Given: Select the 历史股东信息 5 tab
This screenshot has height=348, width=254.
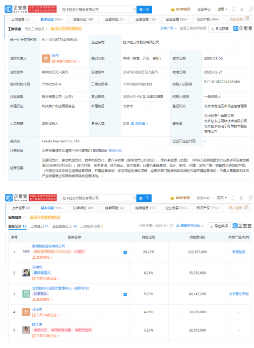Looking at the screenshot, I should point(92,226).
